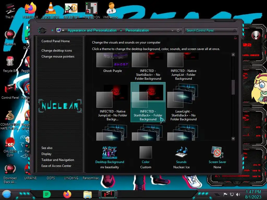The height and width of the screenshot is (200, 267).
Task: Launch Firefox from the taskbar
Action: [67, 194]
